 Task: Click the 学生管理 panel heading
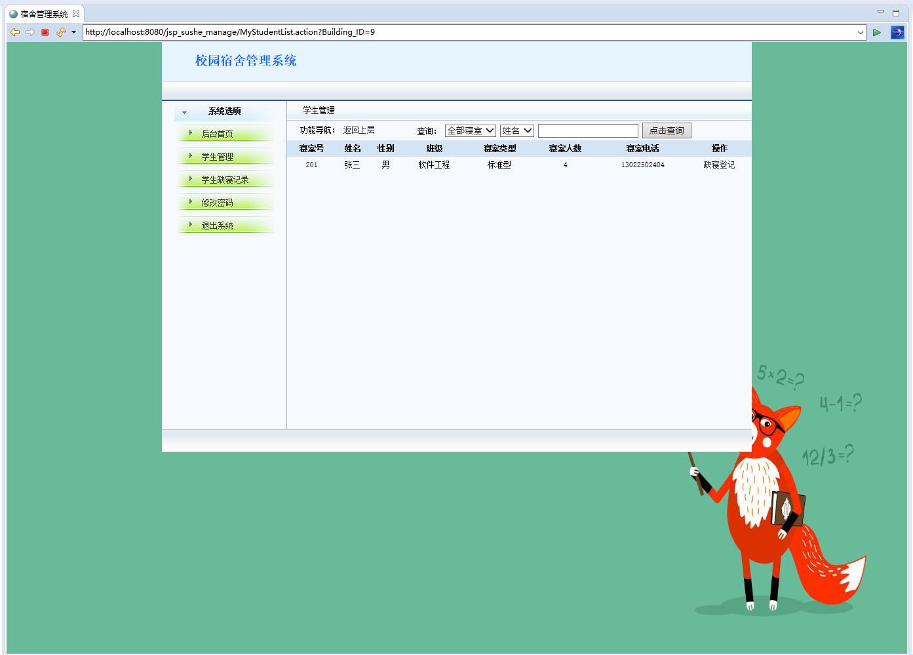pyautogui.click(x=319, y=111)
